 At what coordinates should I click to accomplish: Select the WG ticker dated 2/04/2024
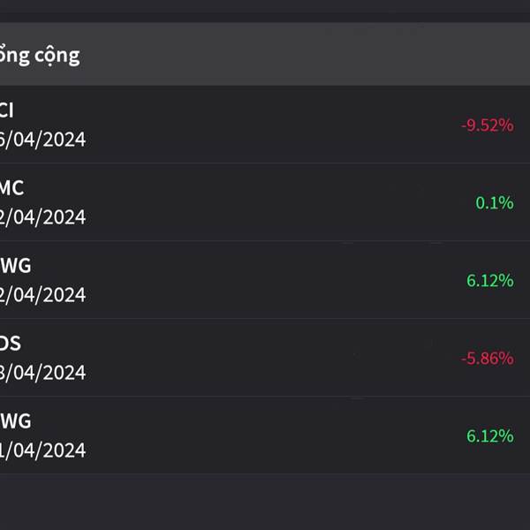[x=16, y=266]
